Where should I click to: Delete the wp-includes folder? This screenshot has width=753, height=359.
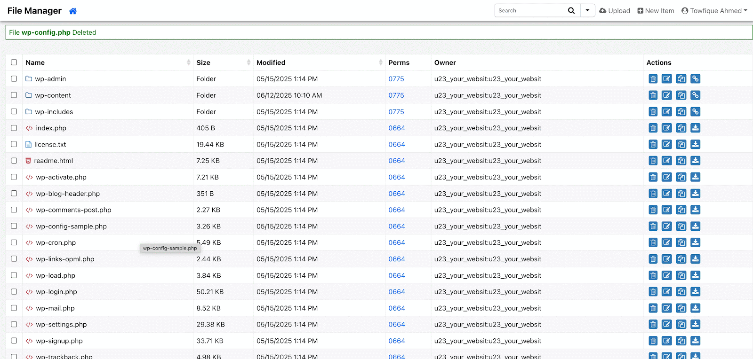click(653, 112)
